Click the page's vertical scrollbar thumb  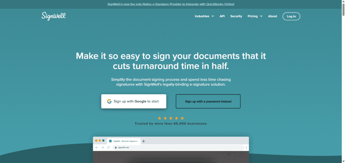click(x=343, y=9)
